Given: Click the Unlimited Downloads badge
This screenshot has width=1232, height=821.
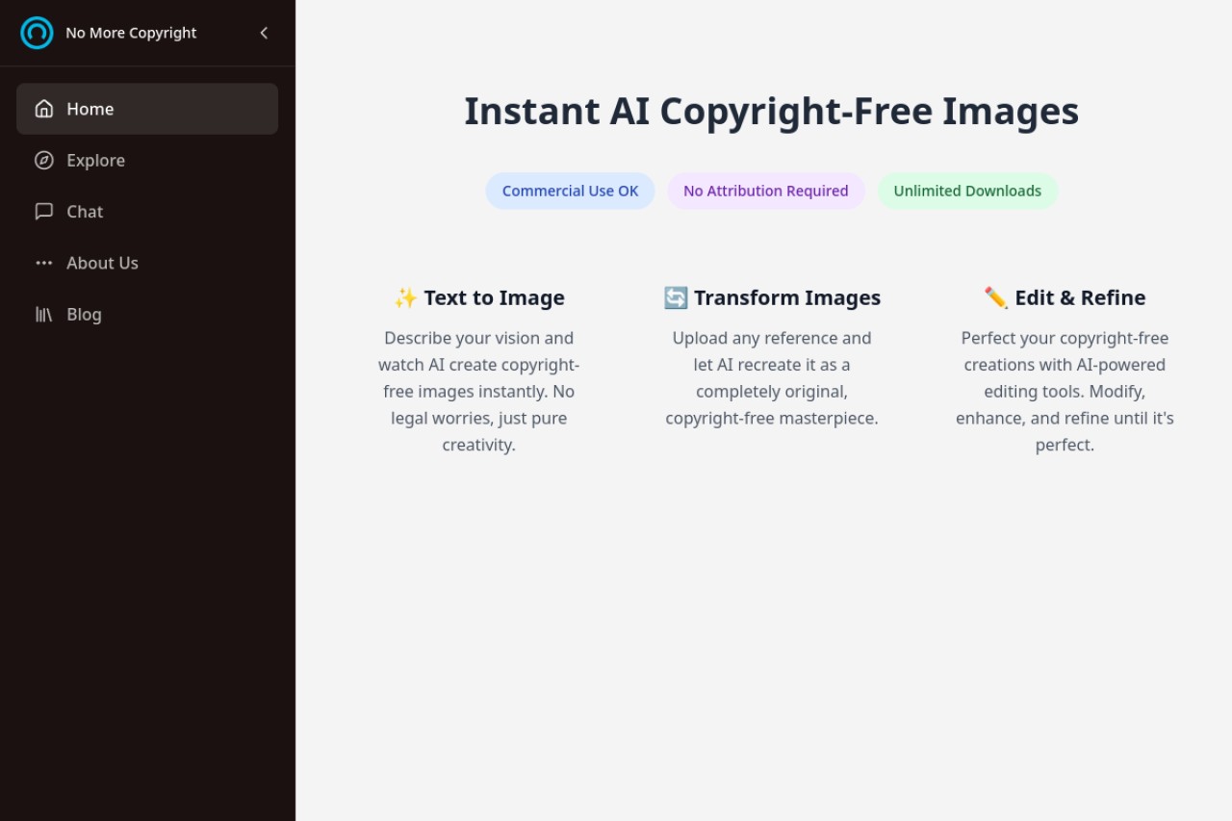Looking at the screenshot, I should tap(967, 191).
